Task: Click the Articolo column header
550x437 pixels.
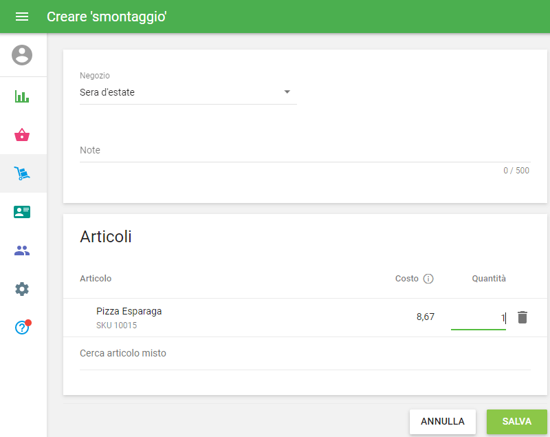Action: click(96, 279)
